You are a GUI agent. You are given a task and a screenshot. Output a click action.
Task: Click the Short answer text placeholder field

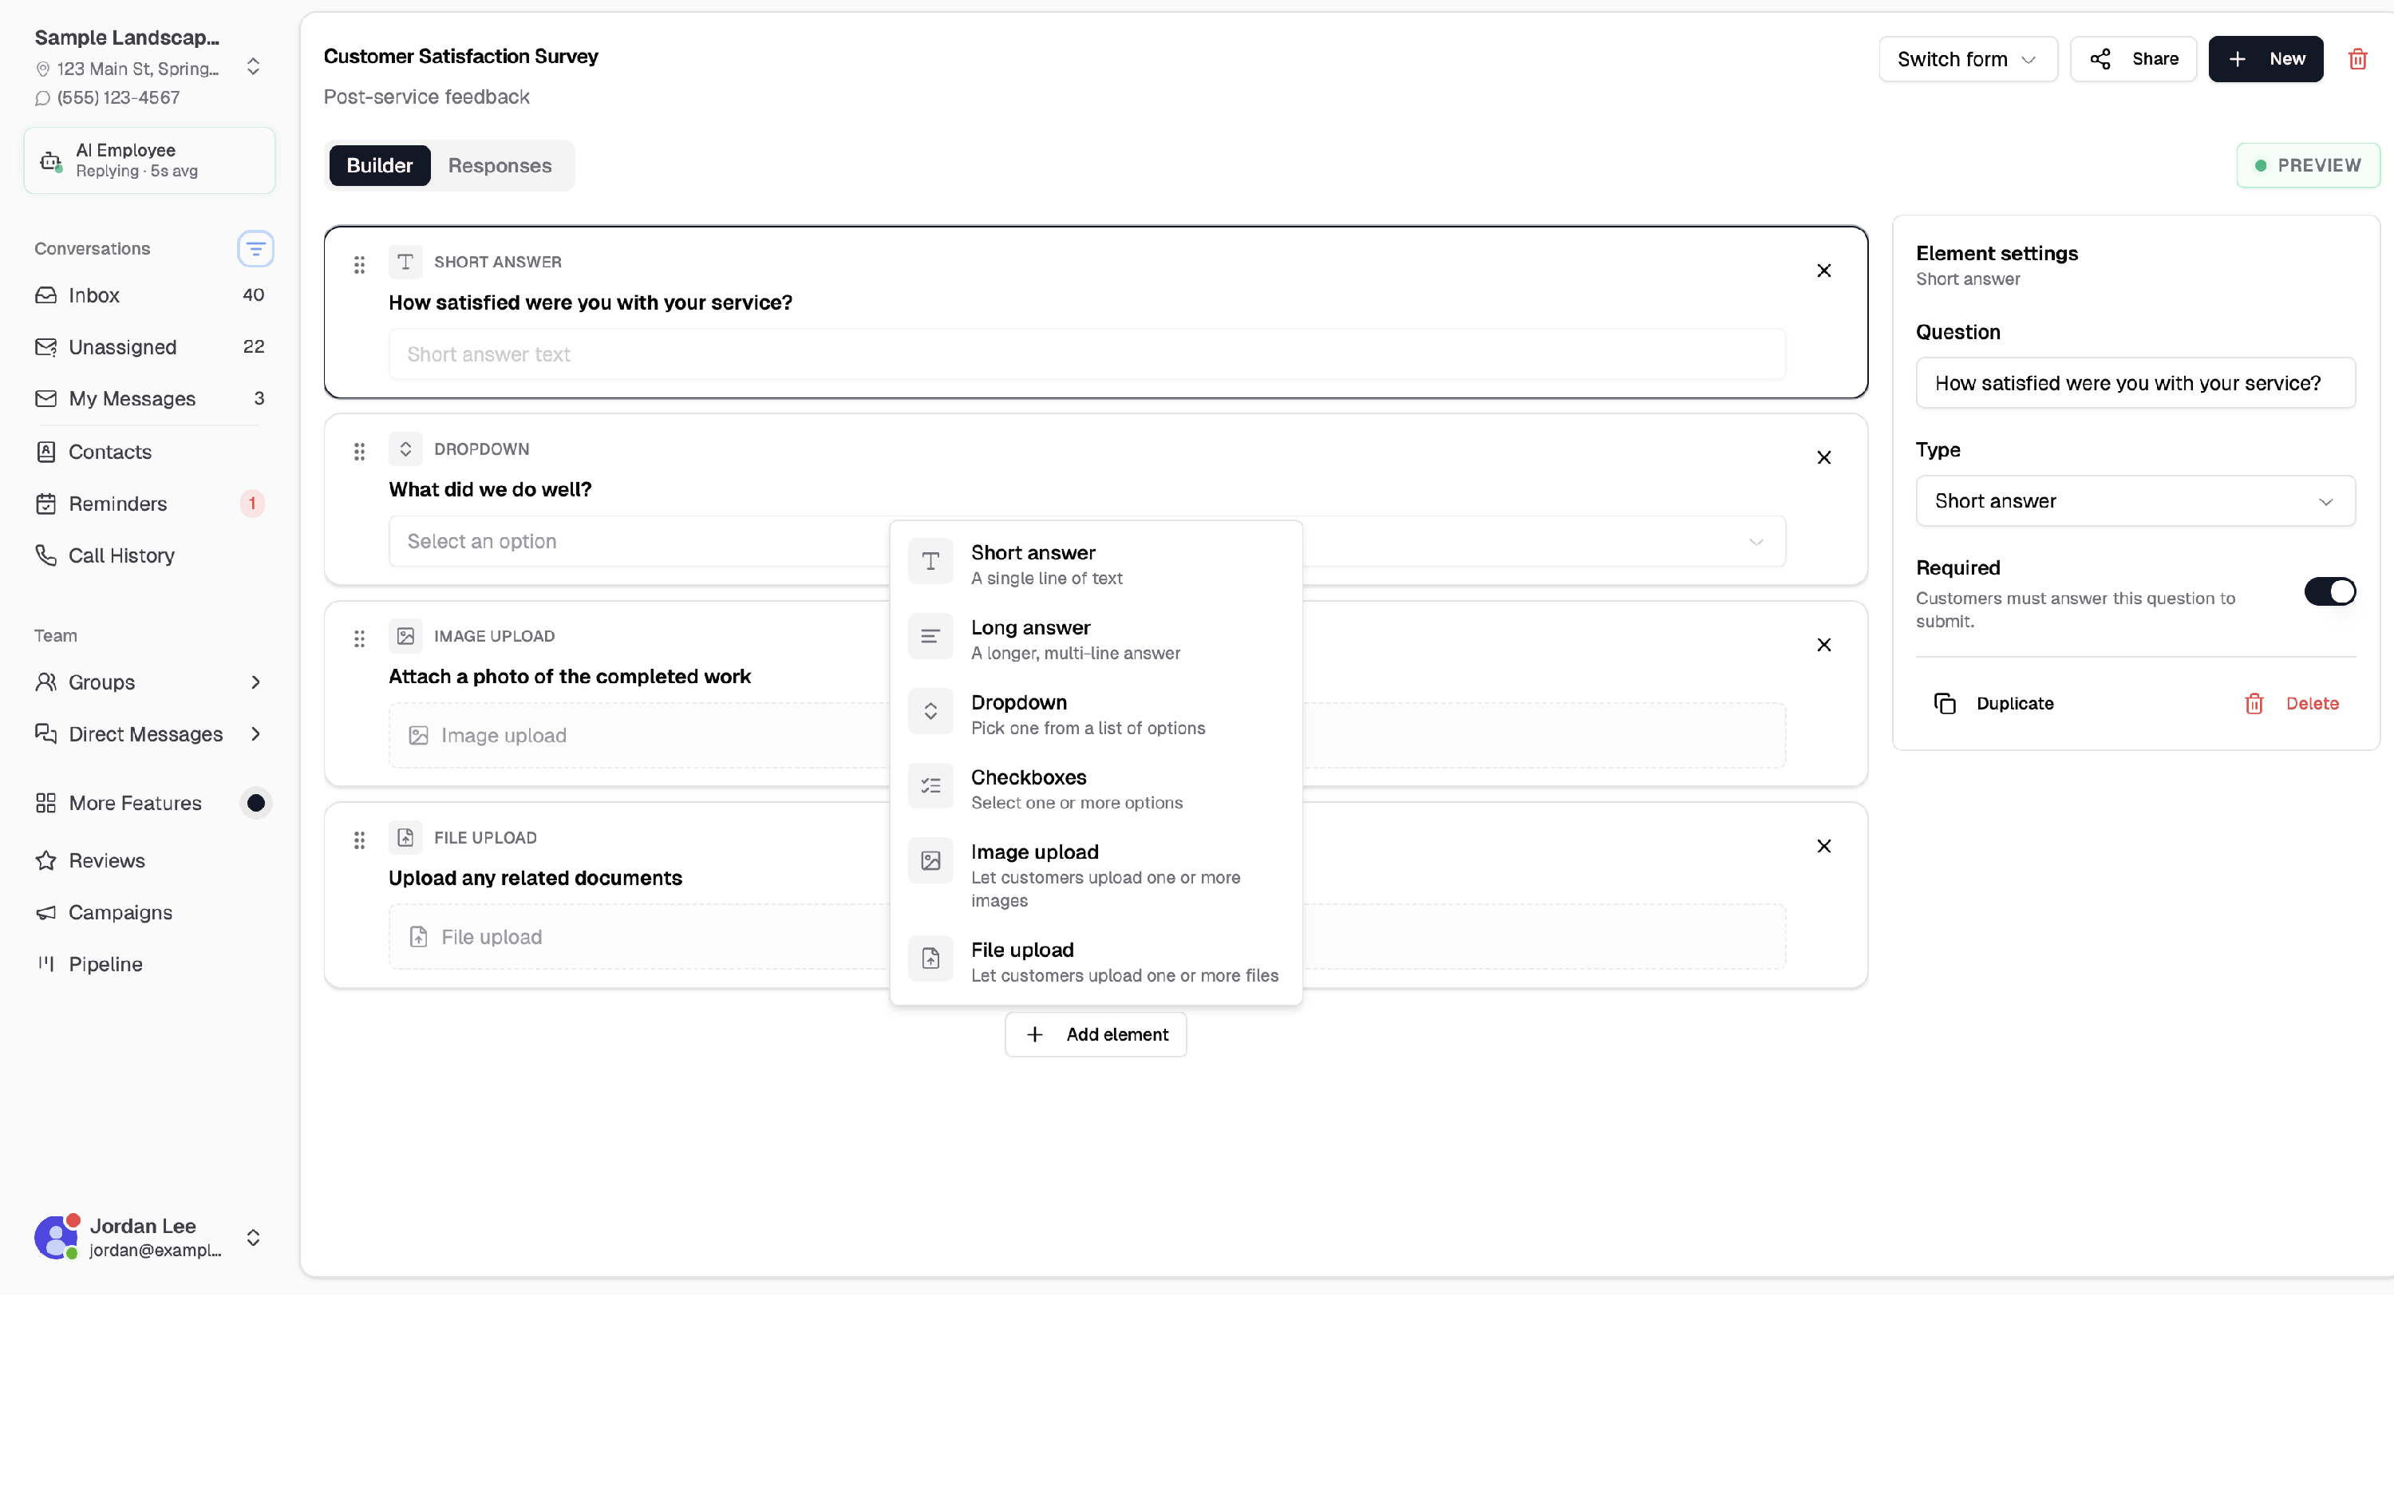[x=1087, y=354]
